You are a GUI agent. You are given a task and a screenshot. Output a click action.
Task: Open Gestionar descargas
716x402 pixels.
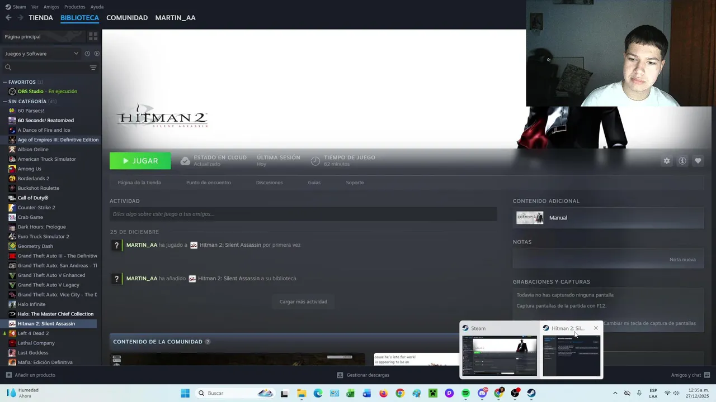pos(363,375)
